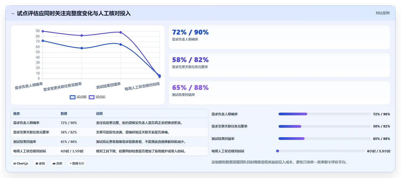Click the 数据 column header

coord(64,114)
